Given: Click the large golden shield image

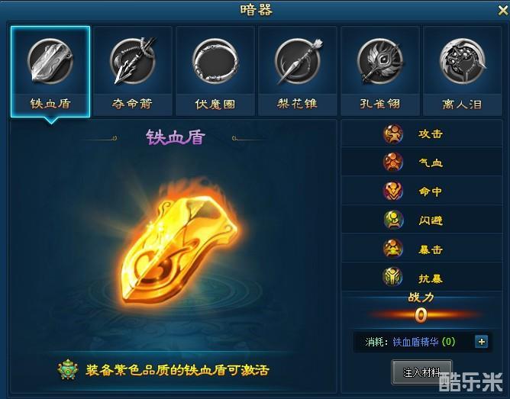Looking at the screenshot, I should 179,247.
